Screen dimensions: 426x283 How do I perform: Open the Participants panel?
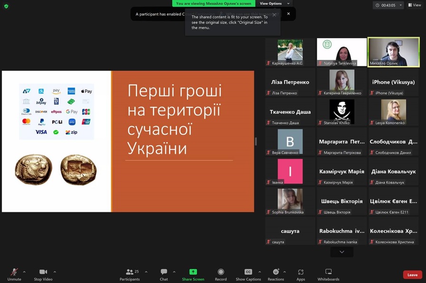pos(130,274)
